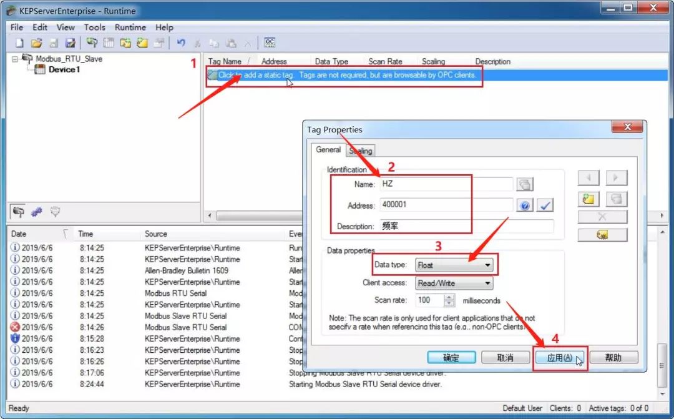This screenshot has height=419, width=674.
Task: Click the blue checkmark address validation icon
Action: coord(545,205)
